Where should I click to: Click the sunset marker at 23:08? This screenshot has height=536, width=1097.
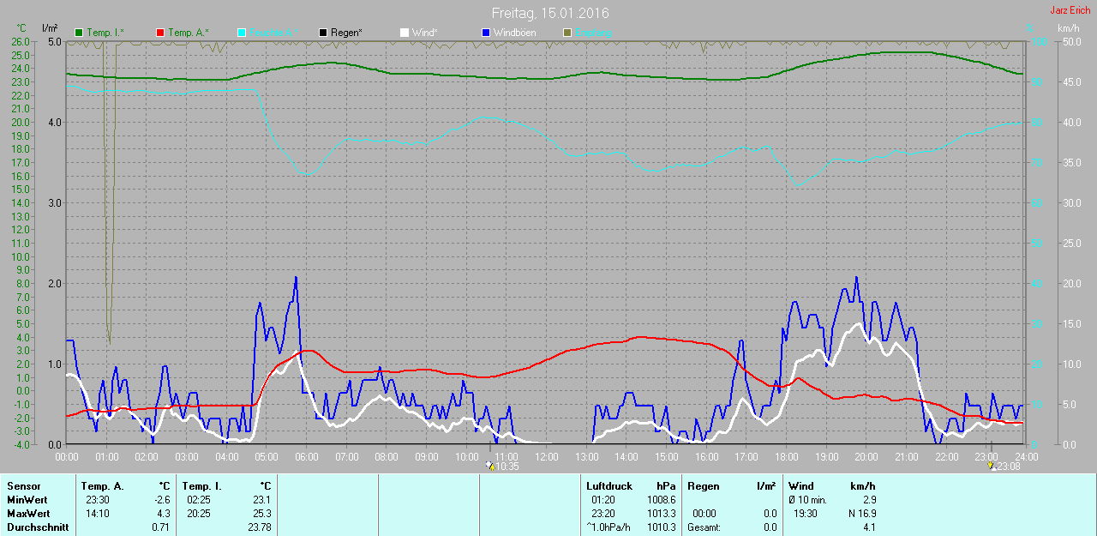tap(992, 466)
